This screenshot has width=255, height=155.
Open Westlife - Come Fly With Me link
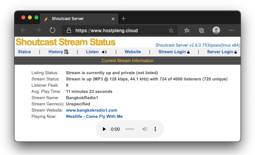94,117
